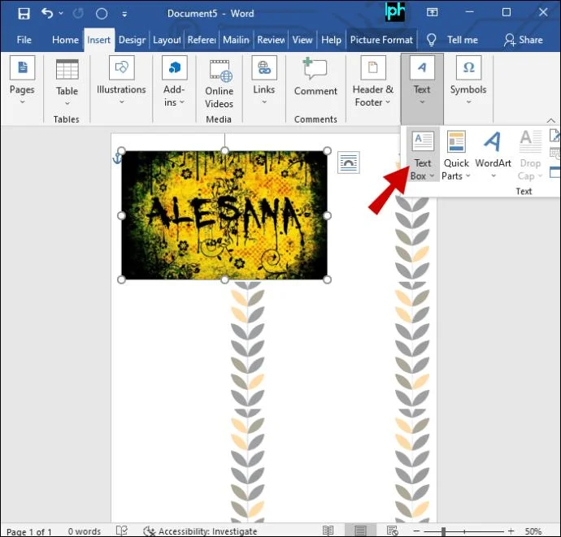Viewport: 561px width, 537px height.
Task: Save the document with the floppy disk icon
Action: (x=24, y=14)
